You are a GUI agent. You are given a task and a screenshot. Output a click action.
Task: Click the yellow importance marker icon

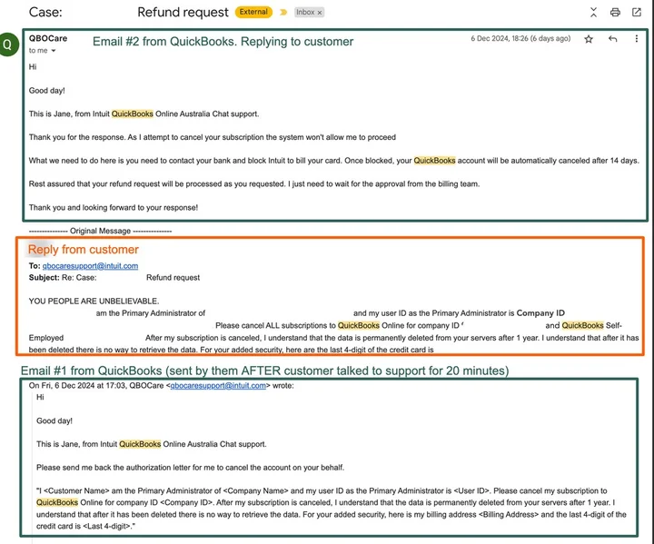click(282, 13)
